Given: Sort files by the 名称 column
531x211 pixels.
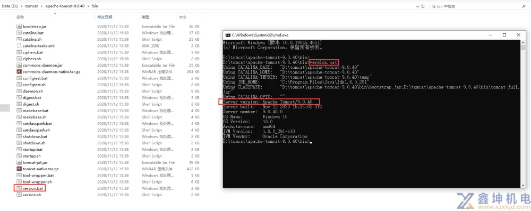Looking at the screenshot, I should tap(20, 17).
